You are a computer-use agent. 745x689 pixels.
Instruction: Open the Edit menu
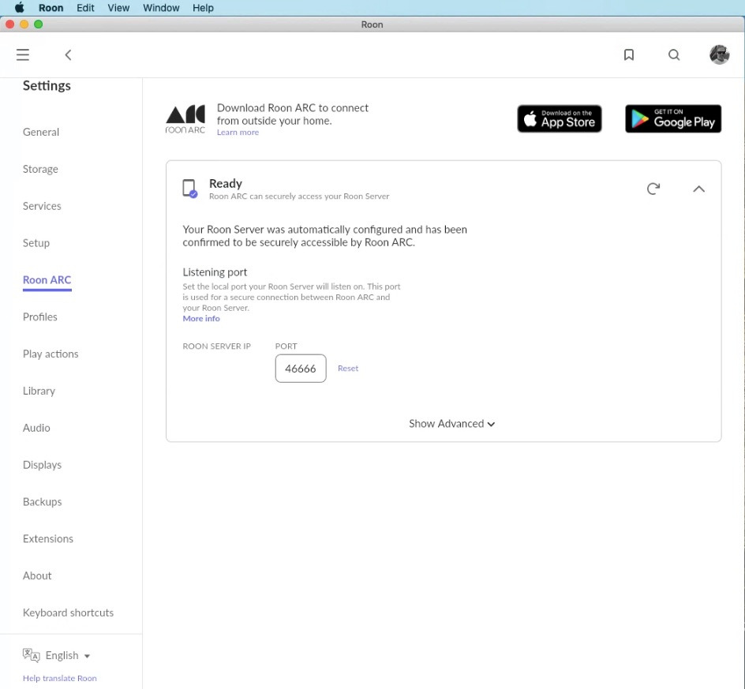[85, 8]
